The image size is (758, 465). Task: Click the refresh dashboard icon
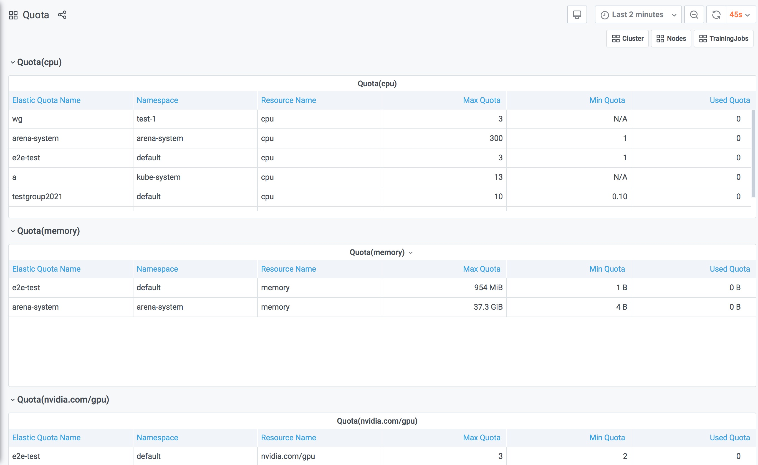(x=716, y=15)
